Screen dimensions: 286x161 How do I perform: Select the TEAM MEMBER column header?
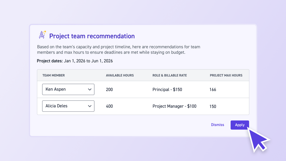pyautogui.click(x=54, y=75)
